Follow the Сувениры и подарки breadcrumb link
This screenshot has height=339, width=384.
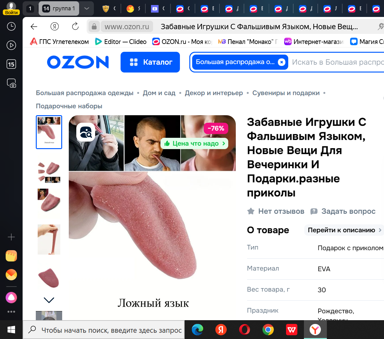pos(286,93)
